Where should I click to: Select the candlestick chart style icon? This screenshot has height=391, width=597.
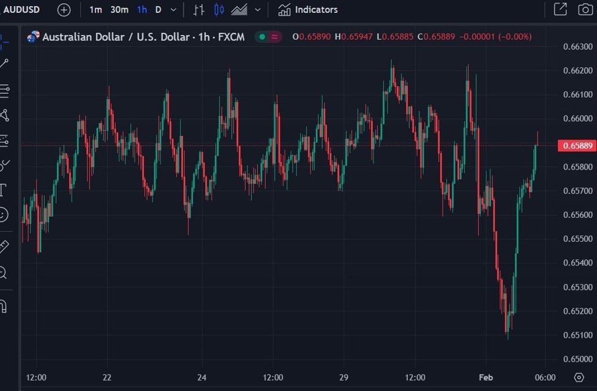coord(219,10)
